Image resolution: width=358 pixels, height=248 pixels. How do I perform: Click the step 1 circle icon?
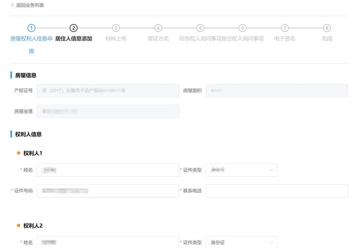[31, 28]
